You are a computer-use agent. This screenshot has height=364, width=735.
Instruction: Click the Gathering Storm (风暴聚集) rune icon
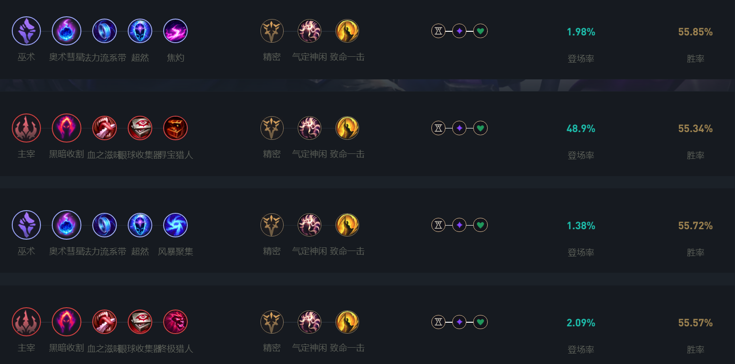175,225
